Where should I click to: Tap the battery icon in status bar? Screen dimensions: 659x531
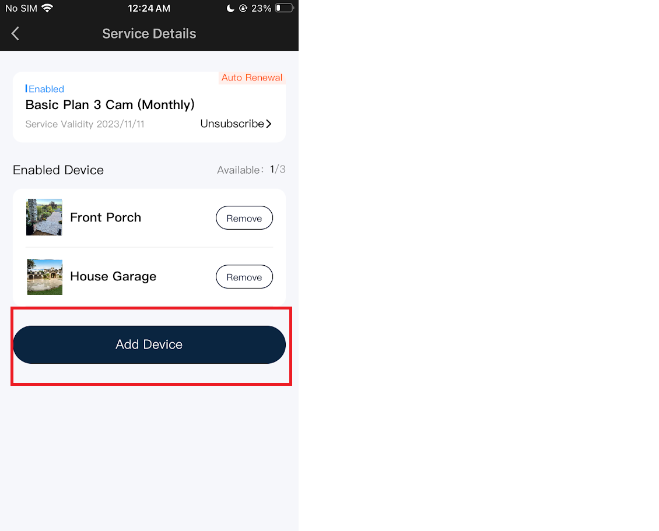tap(285, 8)
